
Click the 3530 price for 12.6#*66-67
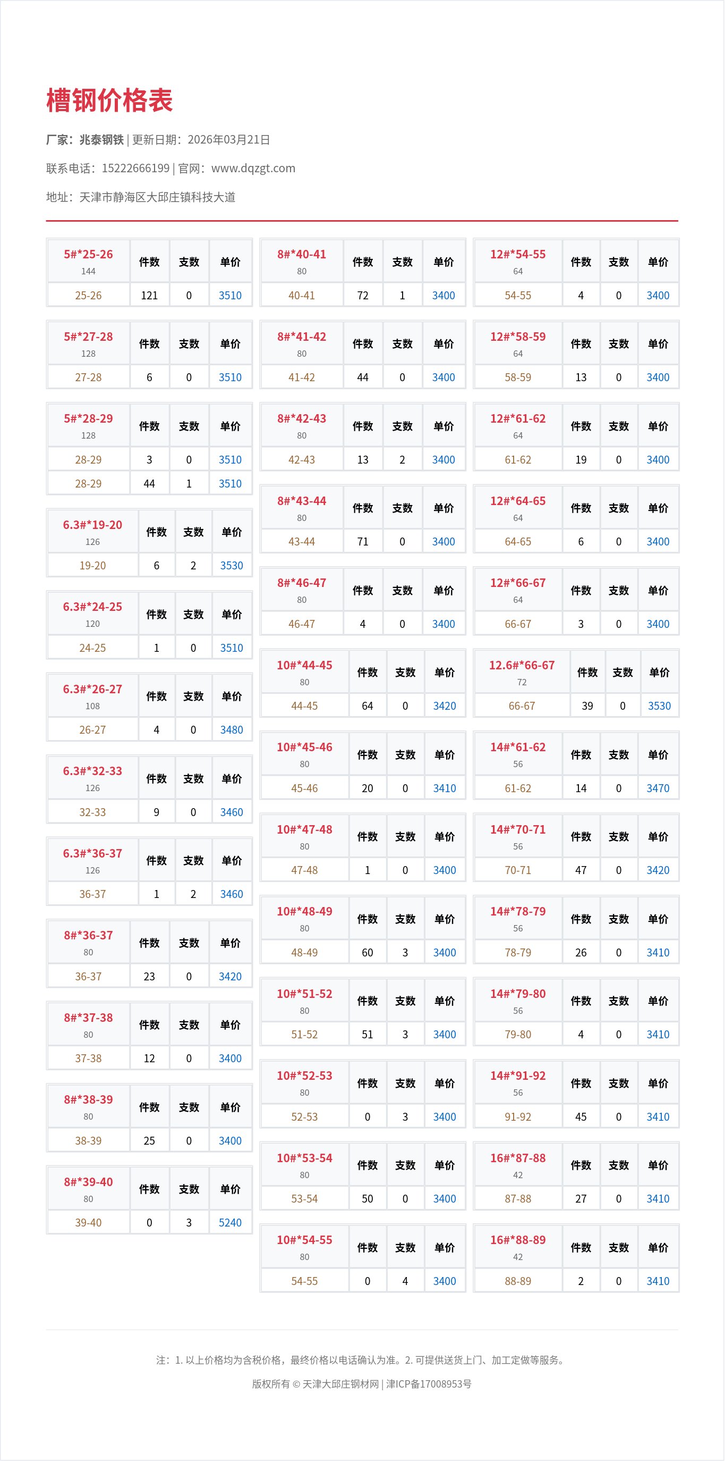pyautogui.click(x=659, y=706)
